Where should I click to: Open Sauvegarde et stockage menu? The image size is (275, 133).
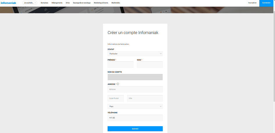tap(82, 3)
